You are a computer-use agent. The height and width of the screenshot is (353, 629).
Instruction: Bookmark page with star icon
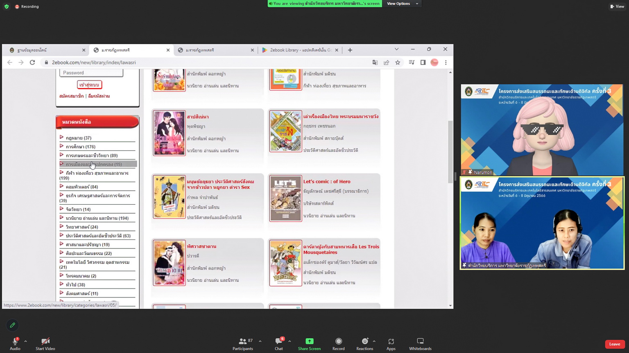(x=398, y=63)
